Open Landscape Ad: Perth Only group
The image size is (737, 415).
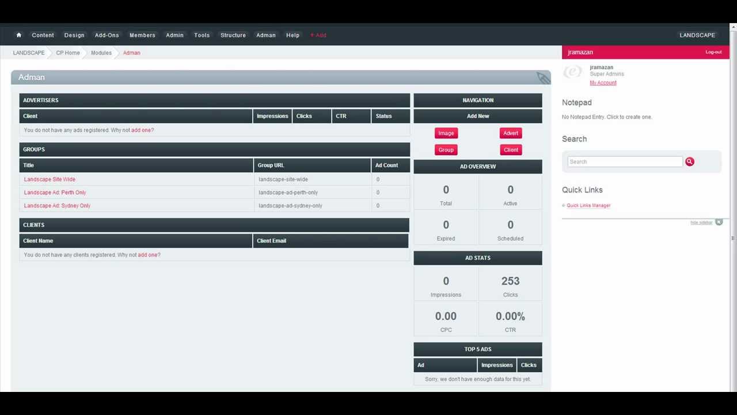pos(55,193)
